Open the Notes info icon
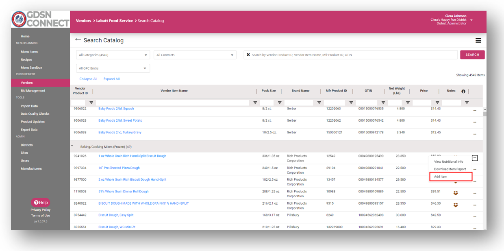 click(463, 91)
